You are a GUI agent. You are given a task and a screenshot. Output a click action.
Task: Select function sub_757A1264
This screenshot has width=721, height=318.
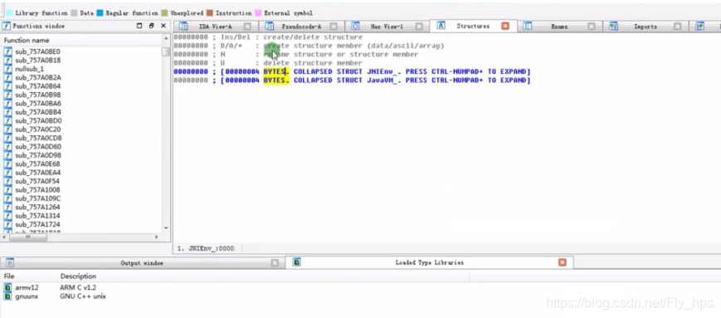tap(37, 207)
